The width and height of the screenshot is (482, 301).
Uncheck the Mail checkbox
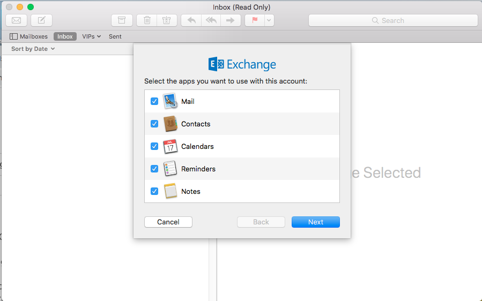pyautogui.click(x=154, y=101)
